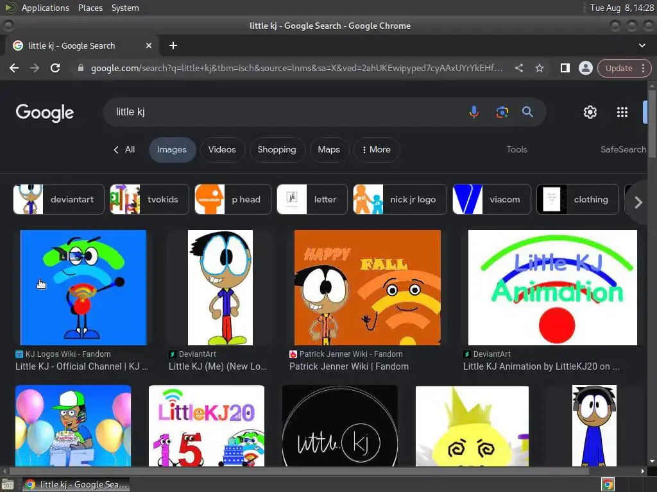The height and width of the screenshot is (492, 657).
Task: Open the Chrome three-dot menu
Action: (643, 68)
